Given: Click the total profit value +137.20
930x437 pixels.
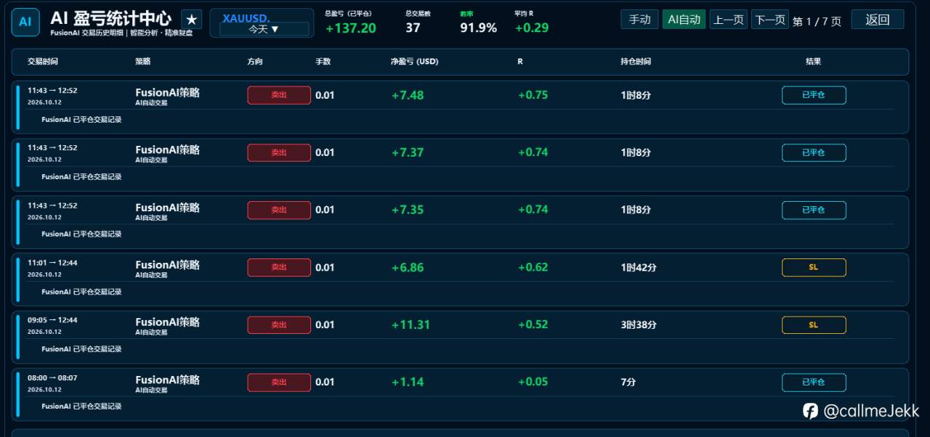Looking at the screenshot, I should 351,28.
